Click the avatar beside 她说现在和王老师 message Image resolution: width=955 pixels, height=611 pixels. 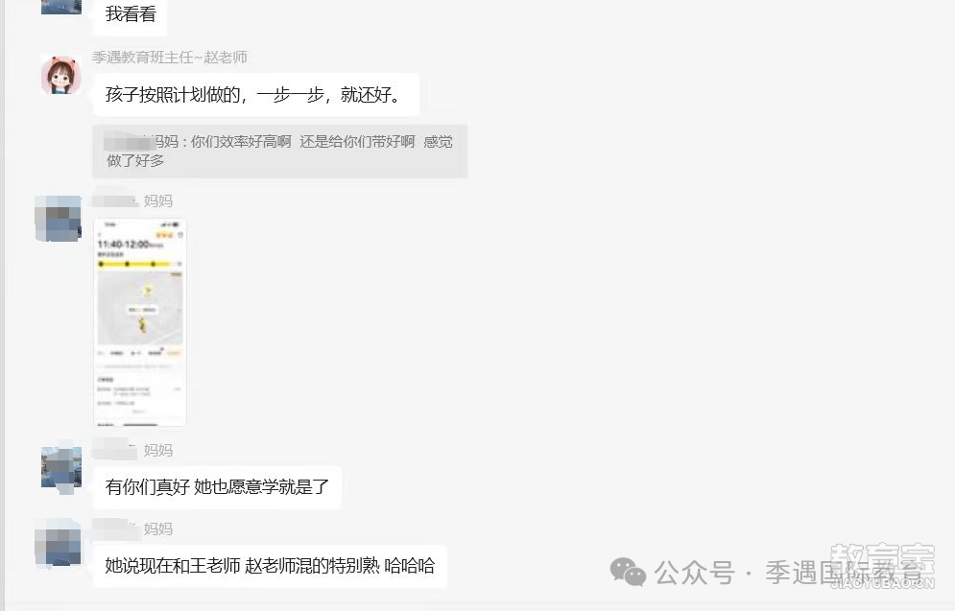pyautogui.click(x=58, y=544)
